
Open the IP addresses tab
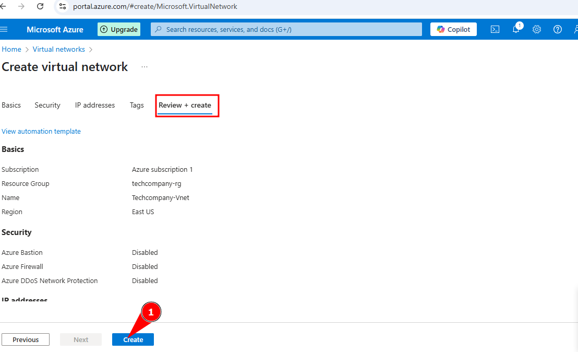click(95, 105)
